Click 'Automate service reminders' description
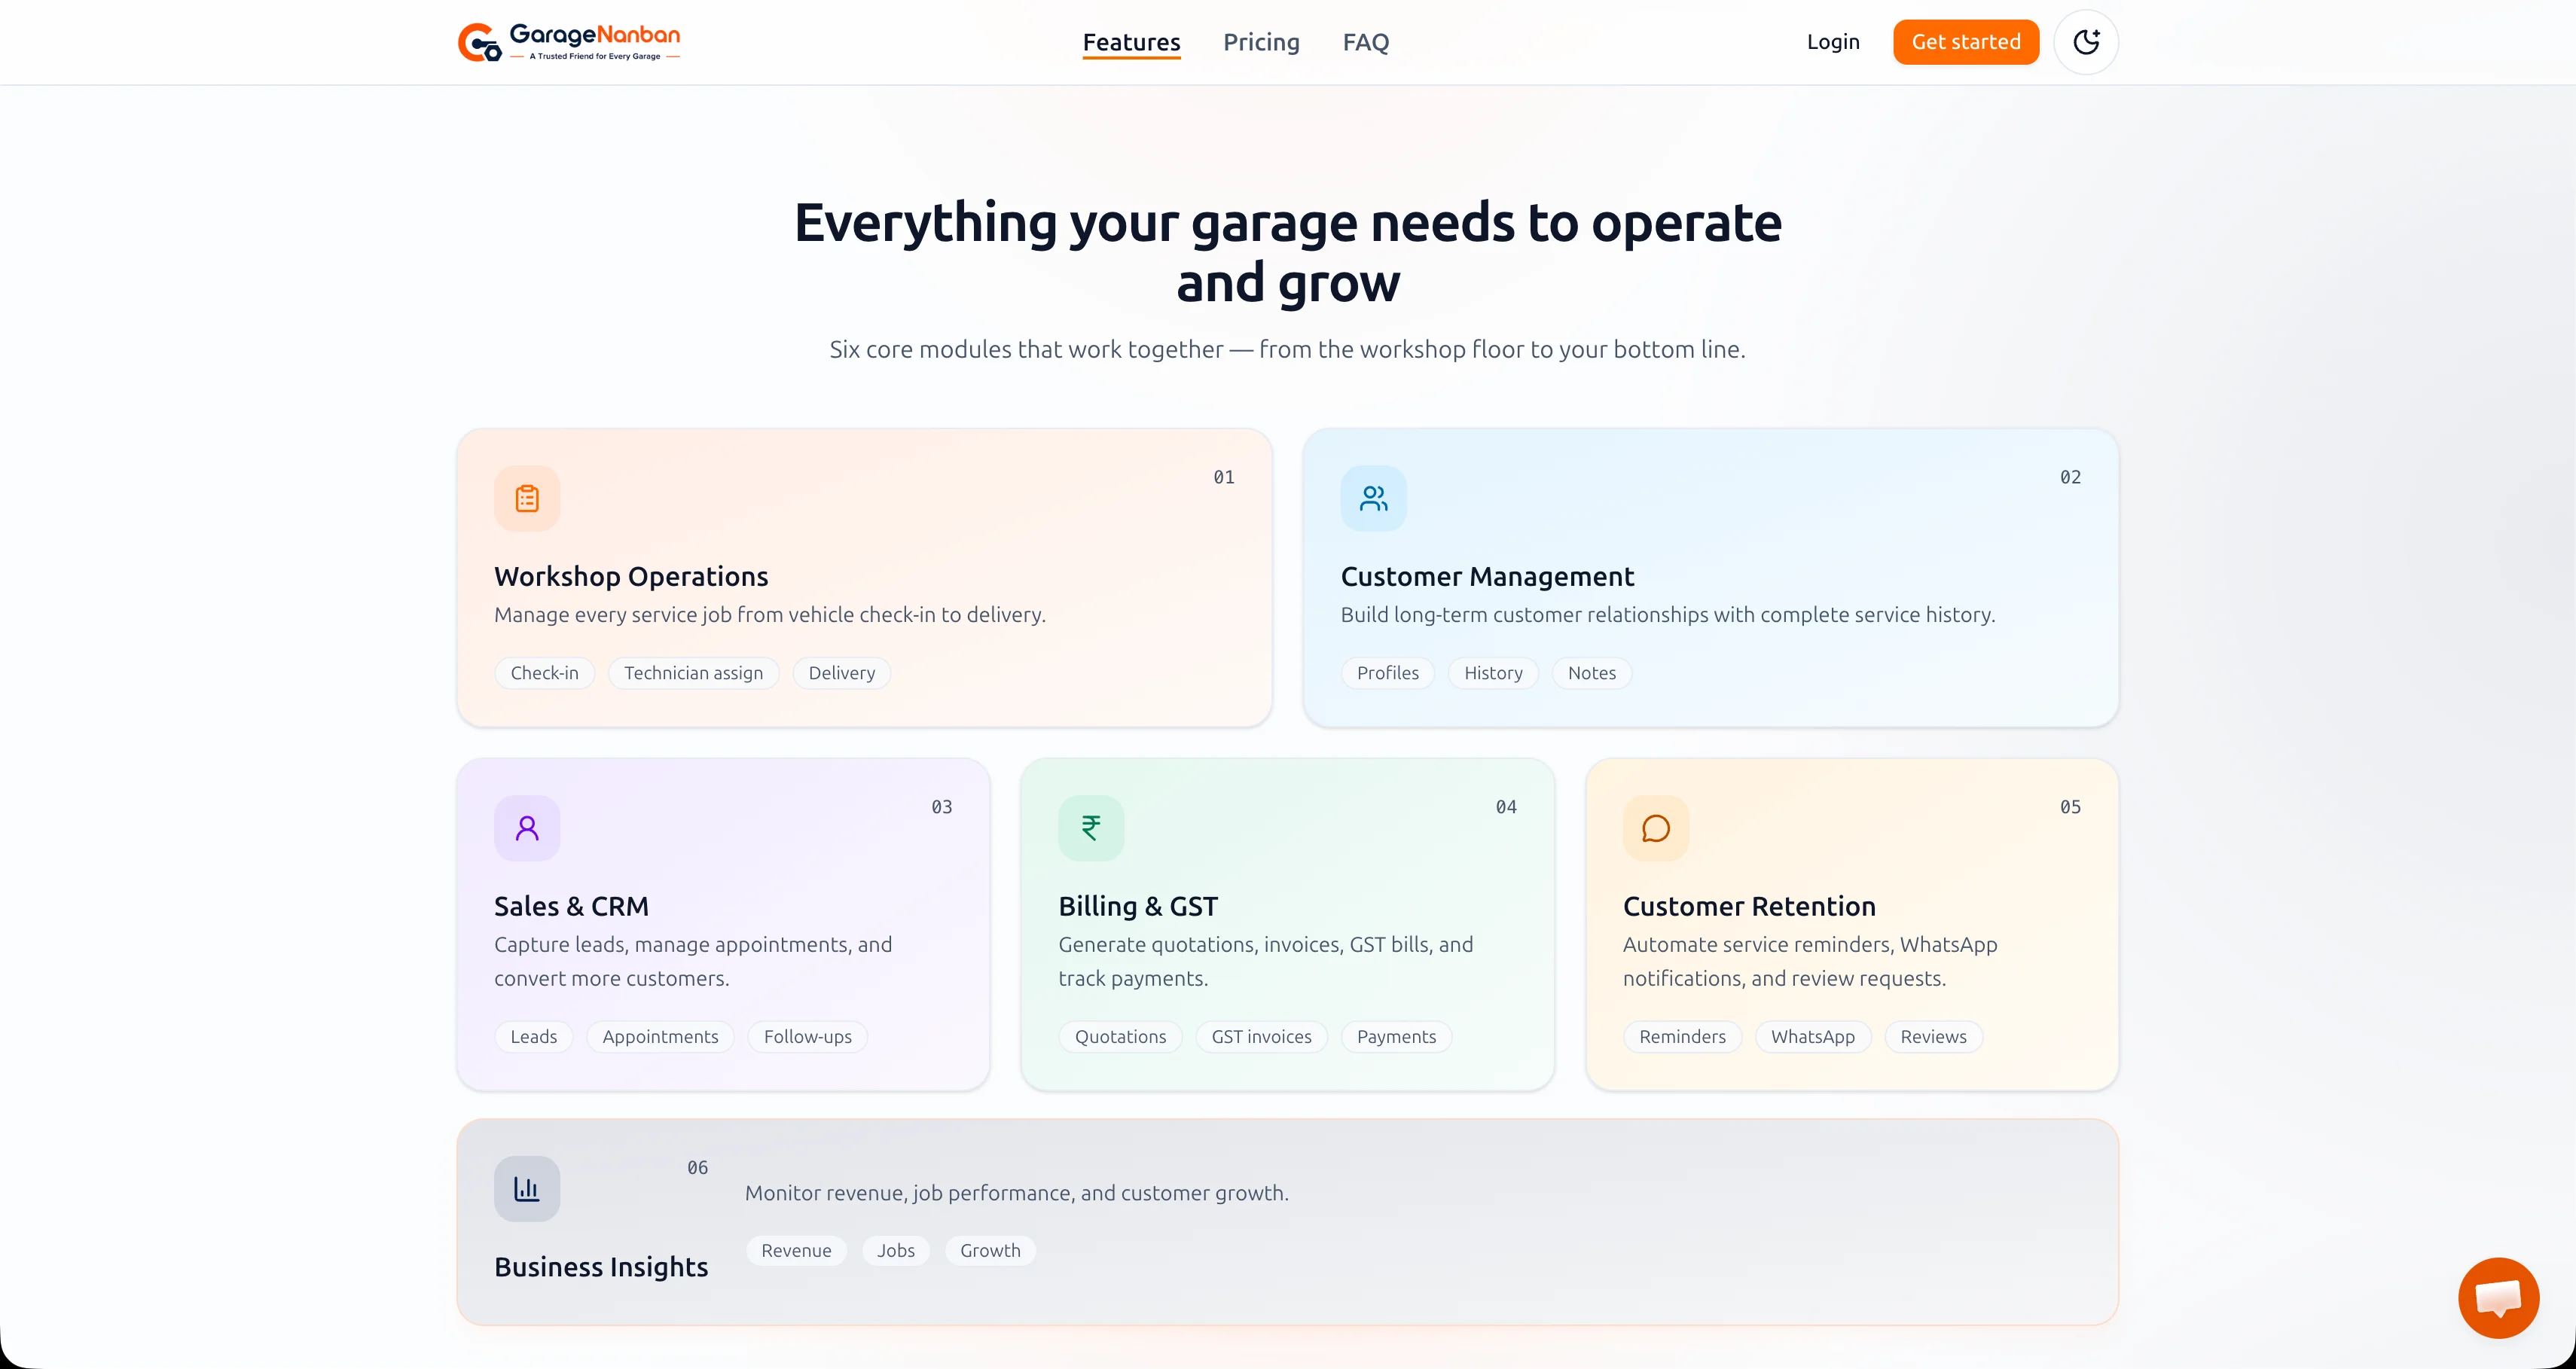 pyautogui.click(x=1810, y=962)
